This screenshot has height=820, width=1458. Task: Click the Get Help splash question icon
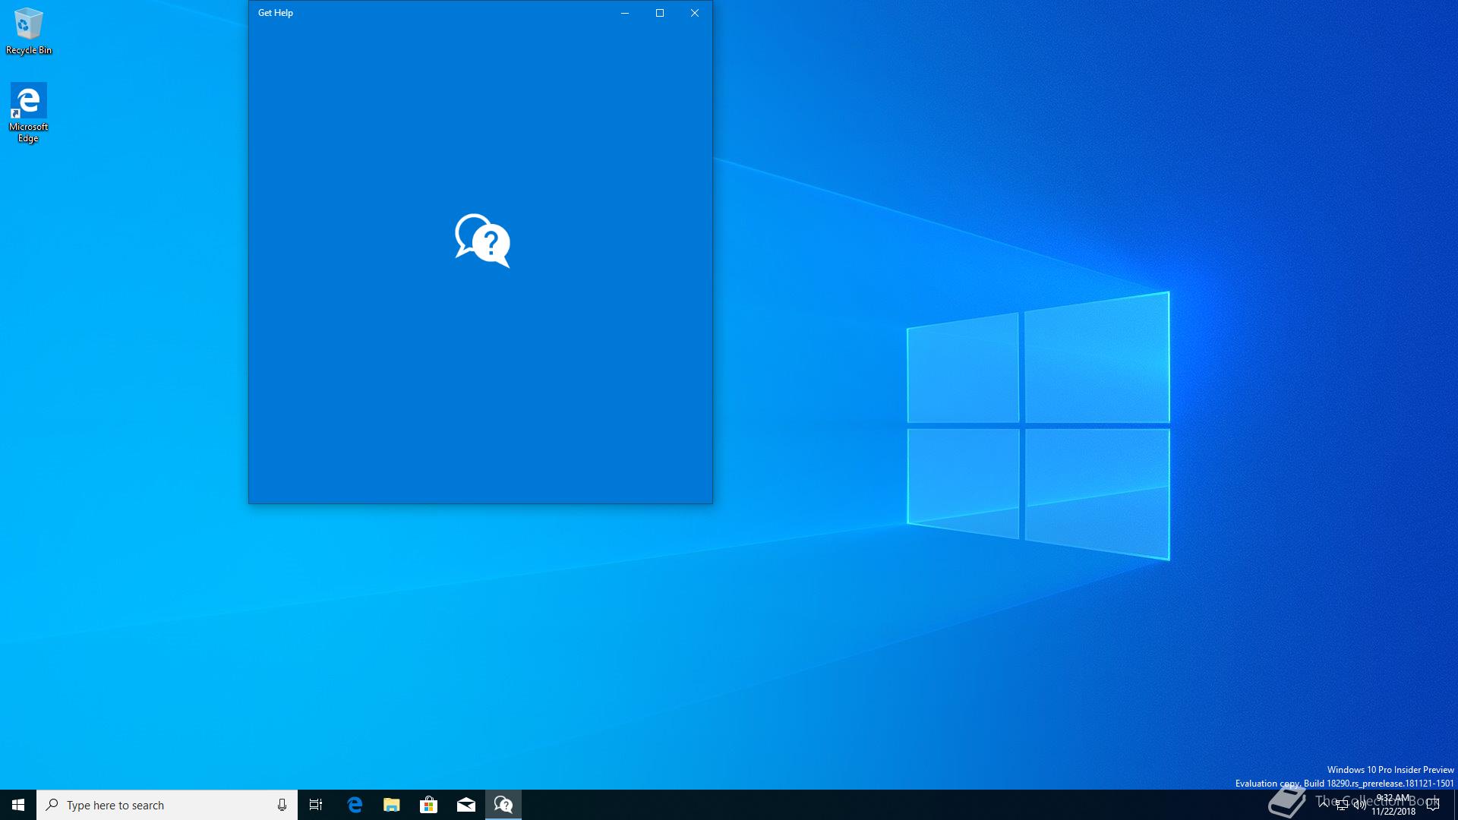(x=482, y=241)
